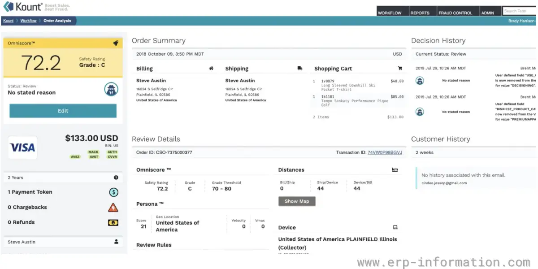538x269 pixels.
Task: Click the Review Rules heading
Action: pyautogui.click(x=154, y=245)
